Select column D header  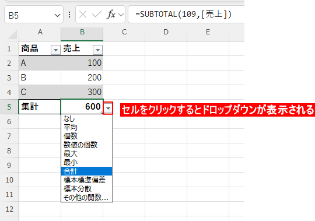pos(166,32)
